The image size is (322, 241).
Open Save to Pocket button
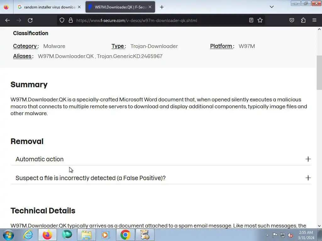coord(292,20)
